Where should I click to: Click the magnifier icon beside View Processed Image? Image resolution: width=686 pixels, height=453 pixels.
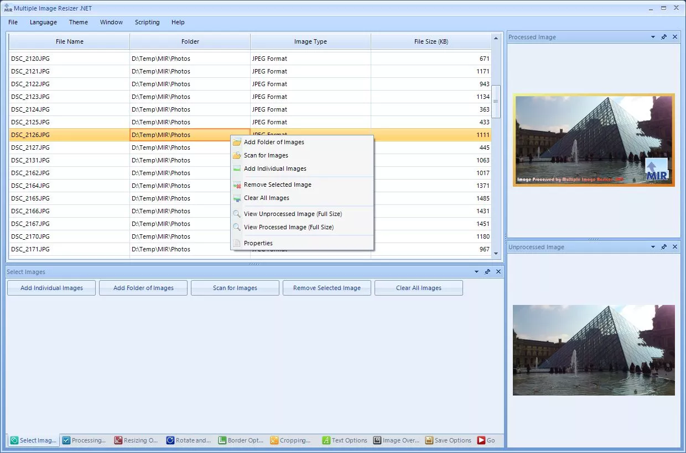[237, 227]
